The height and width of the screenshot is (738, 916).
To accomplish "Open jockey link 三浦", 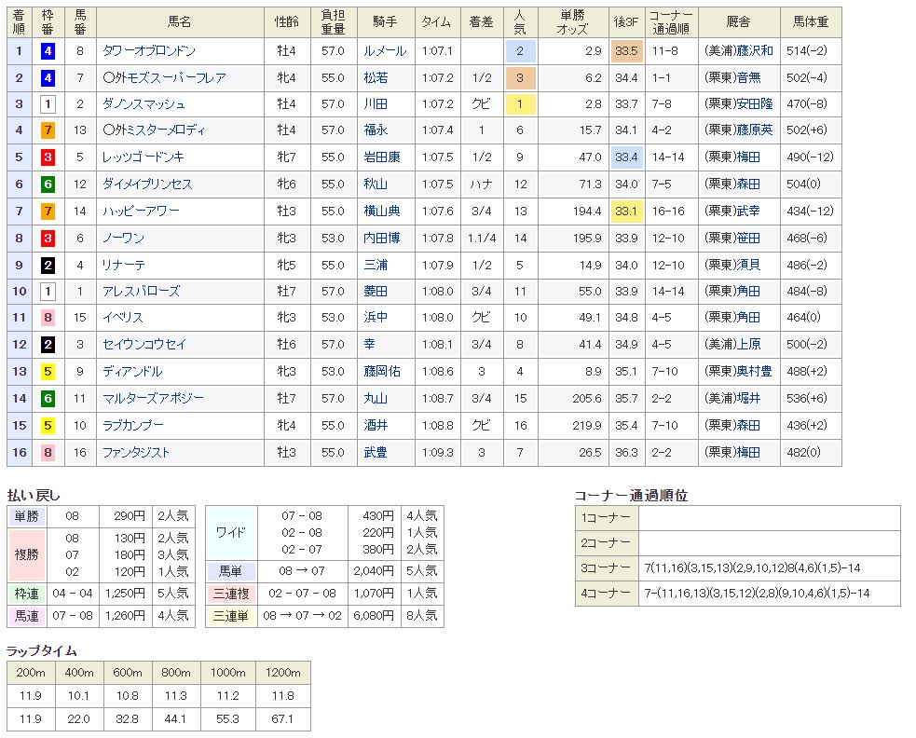I will pos(376,265).
